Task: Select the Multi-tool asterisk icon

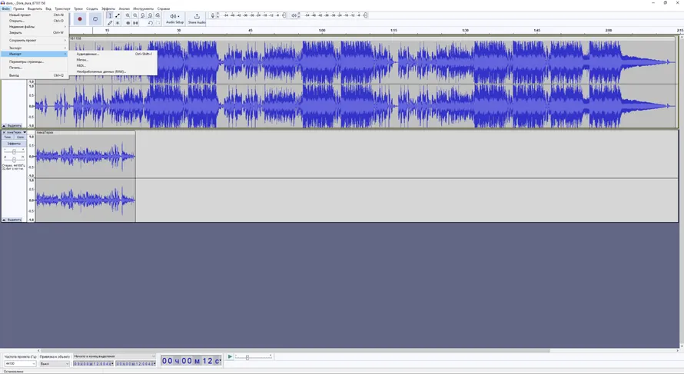Action: coord(118,23)
